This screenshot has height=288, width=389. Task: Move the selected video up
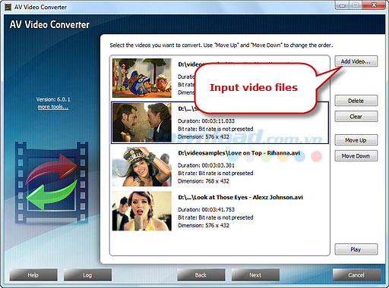pos(356,140)
